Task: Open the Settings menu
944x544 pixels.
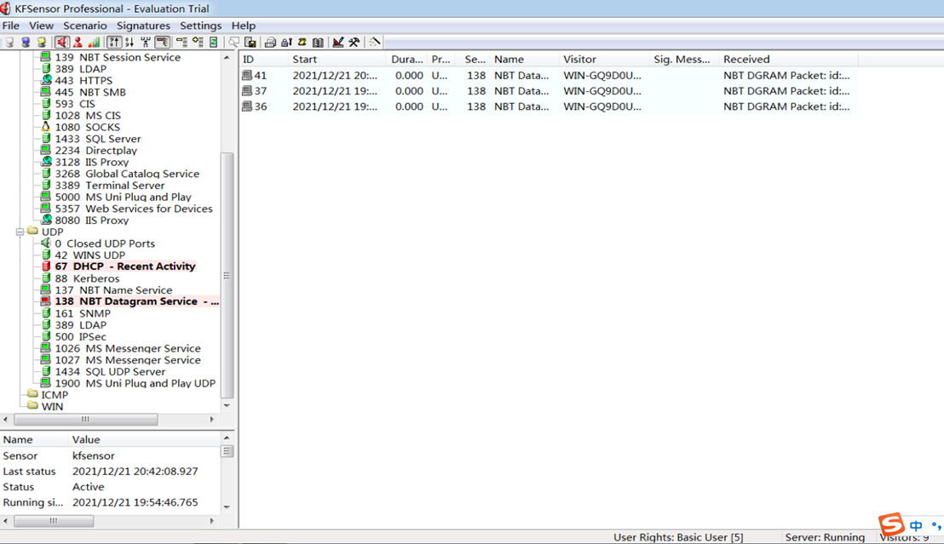Action: coord(200,26)
